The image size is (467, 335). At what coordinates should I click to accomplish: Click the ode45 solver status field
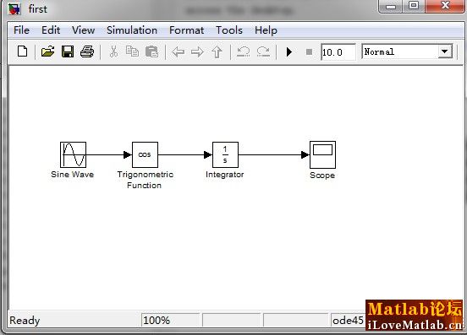(x=348, y=320)
